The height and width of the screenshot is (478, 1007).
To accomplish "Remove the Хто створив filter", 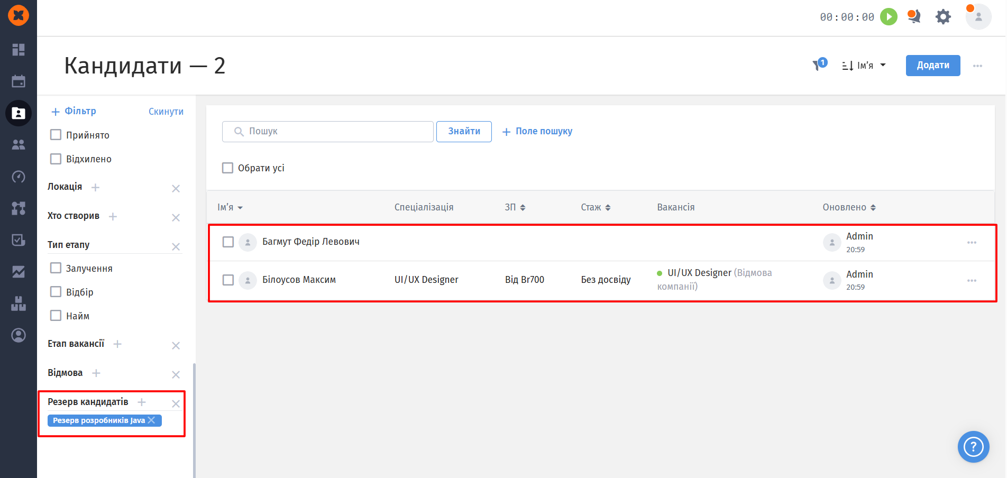I will pos(176,218).
